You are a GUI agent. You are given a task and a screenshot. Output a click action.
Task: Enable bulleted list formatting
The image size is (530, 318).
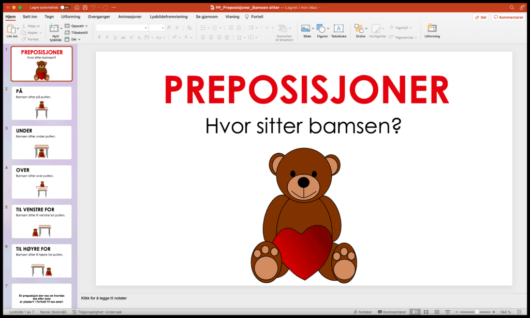204,27
